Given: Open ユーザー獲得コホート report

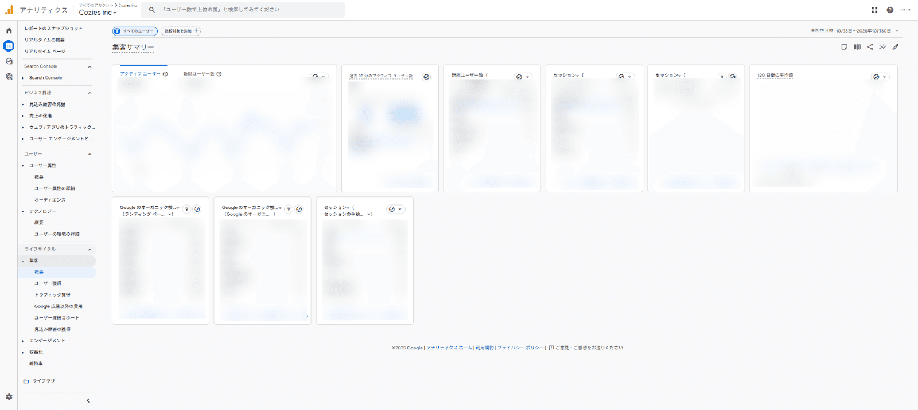Looking at the screenshot, I should pos(57,318).
